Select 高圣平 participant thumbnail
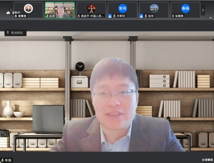Viewport: 214px width, 163px height. [x=91, y=10]
